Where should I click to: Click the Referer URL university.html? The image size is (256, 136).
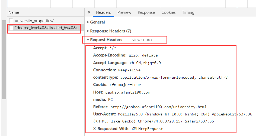(159, 107)
